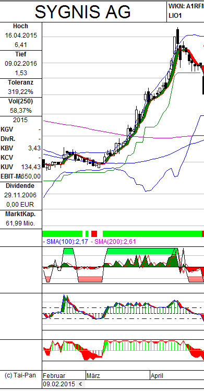Select the KGV row label
This screenshot has height=391, width=204.
(x=7, y=129)
